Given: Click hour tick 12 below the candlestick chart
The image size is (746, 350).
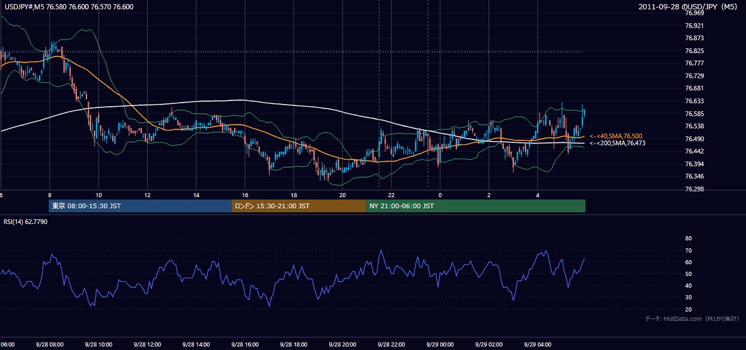Looking at the screenshot, I should click(x=148, y=195).
